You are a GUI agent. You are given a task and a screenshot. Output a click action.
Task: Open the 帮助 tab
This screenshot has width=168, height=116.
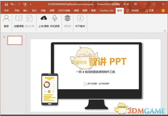coord(93,11)
